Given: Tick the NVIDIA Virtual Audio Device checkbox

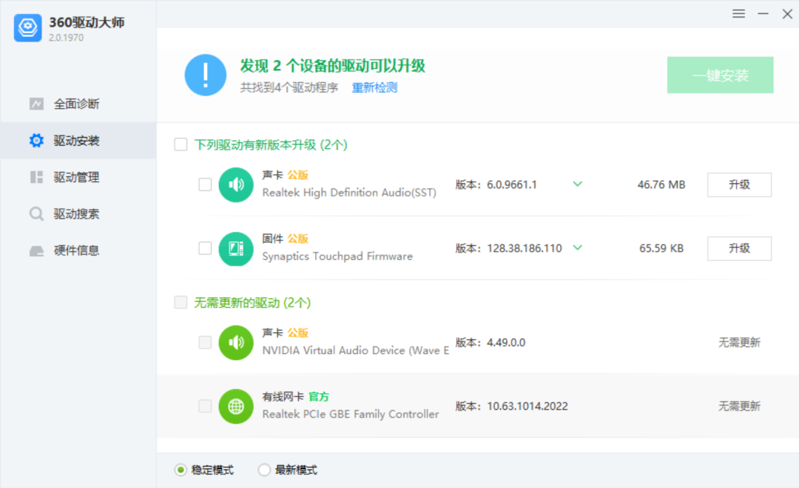Looking at the screenshot, I should [x=205, y=343].
